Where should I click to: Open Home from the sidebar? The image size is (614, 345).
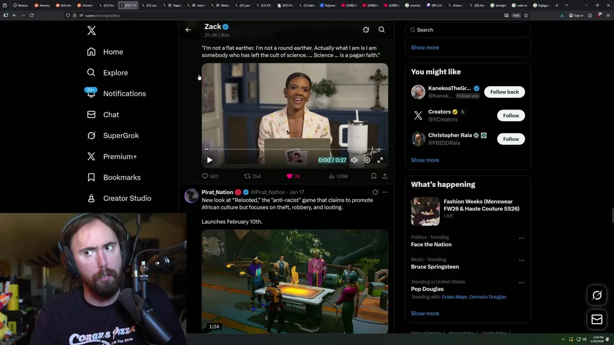(x=105, y=52)
